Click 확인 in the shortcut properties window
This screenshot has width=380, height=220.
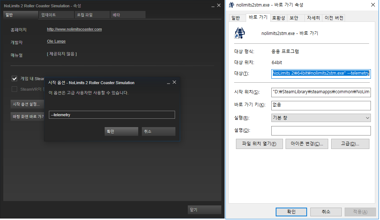click(x=291, y=212)
